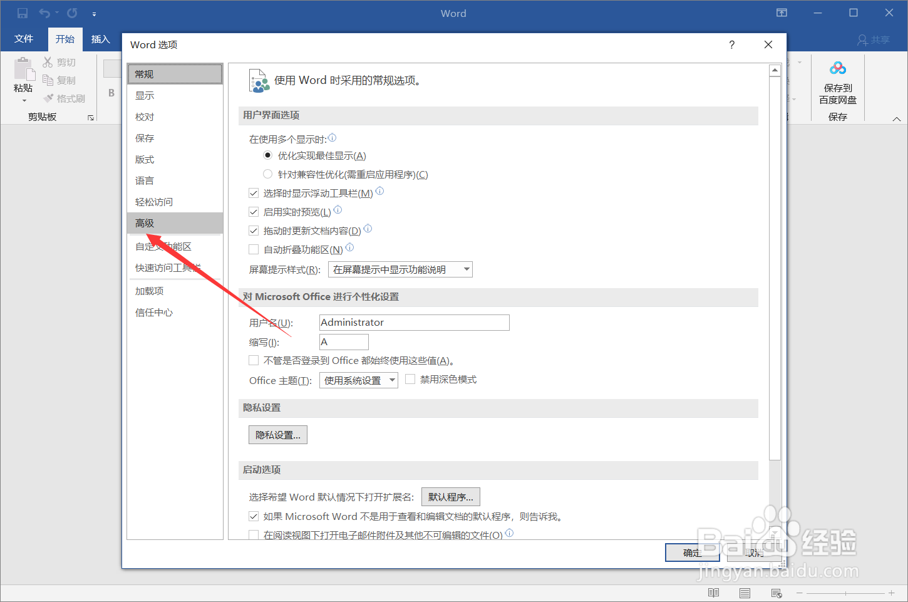Click the Save icon in quick access toolbar
The width and height of the screenshot is (908, 602).
click(x=23, y=13)
